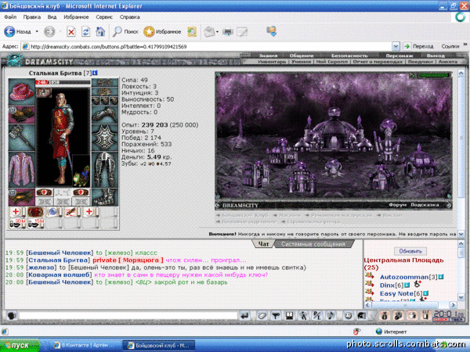Click the spiked shield slot

105,138
